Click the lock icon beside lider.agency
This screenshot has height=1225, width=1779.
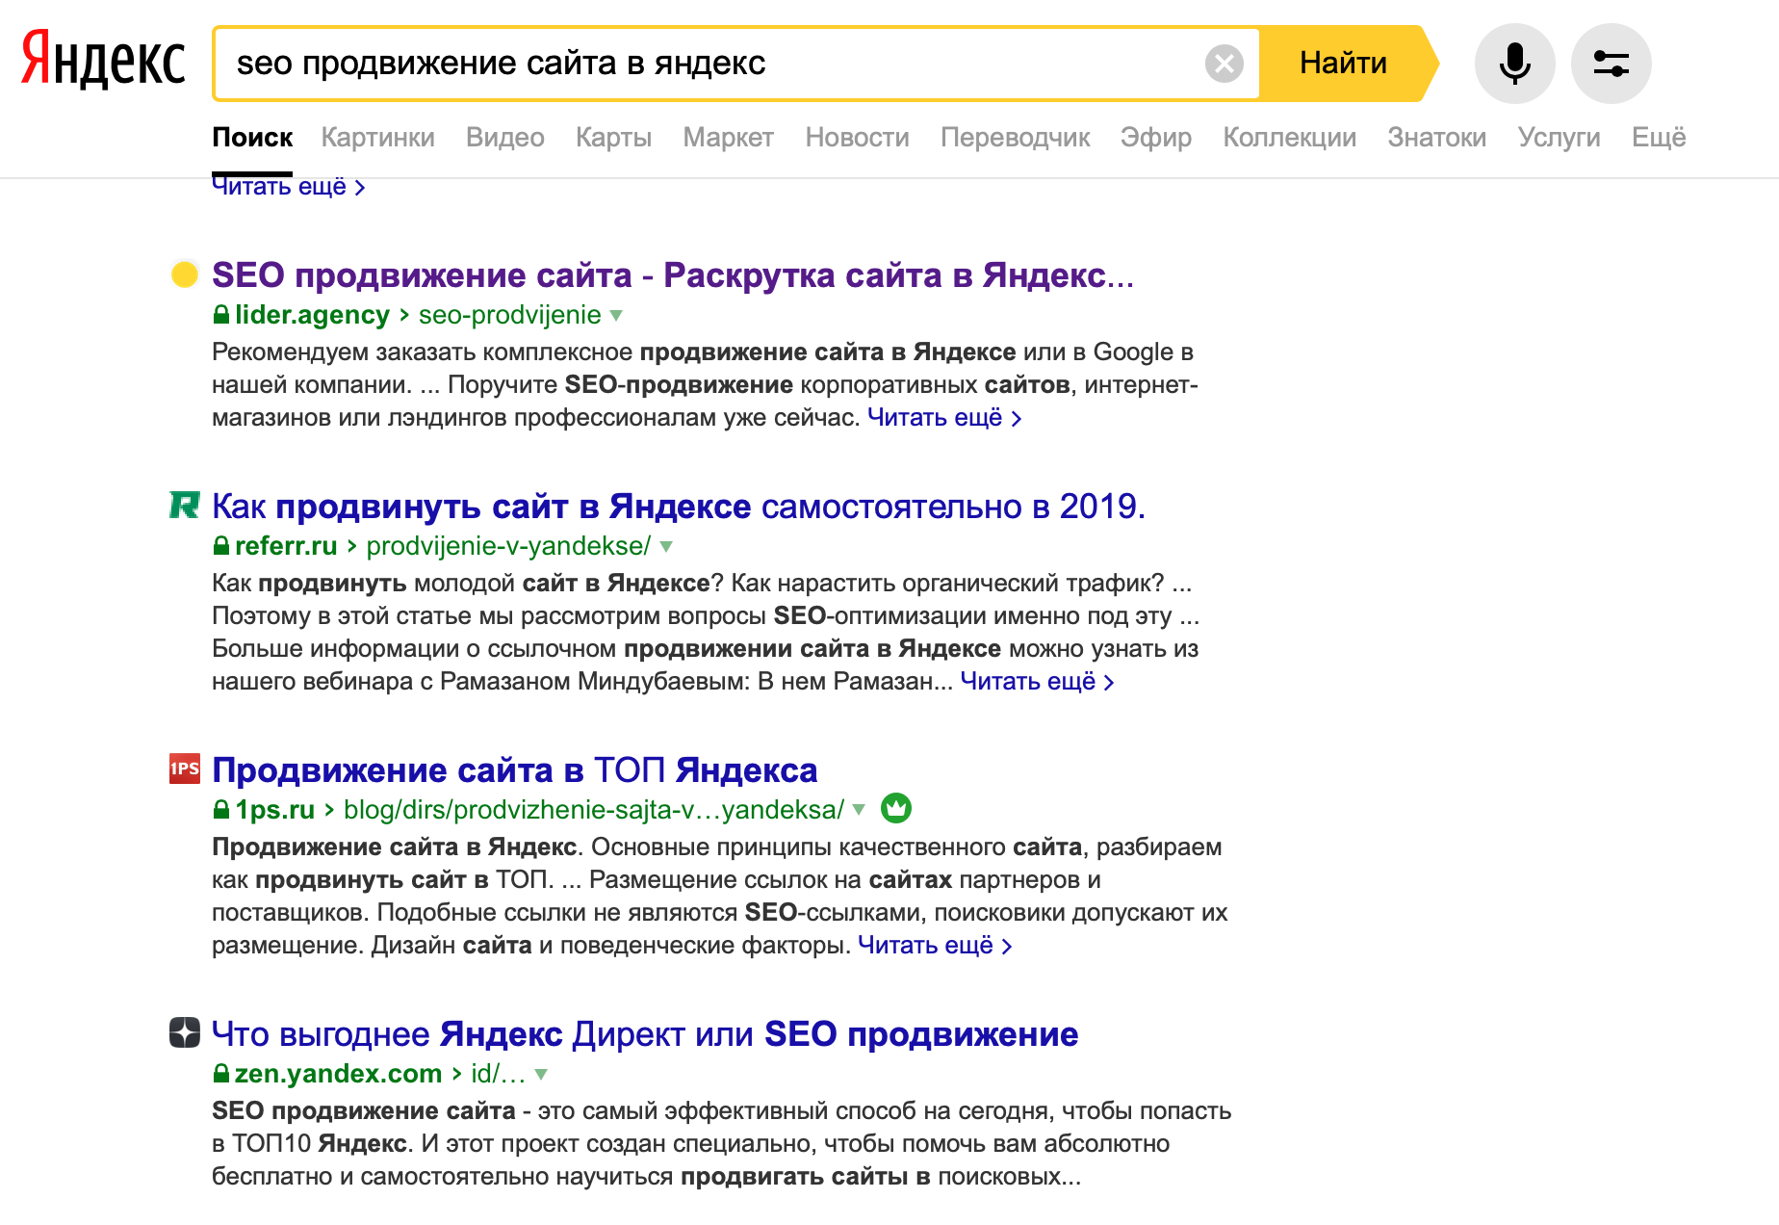220,314
